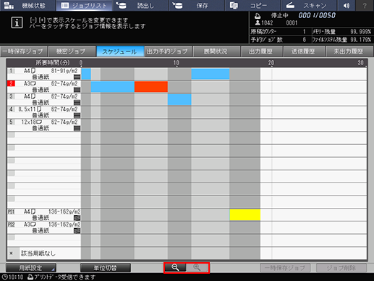
Task: Click the greyed 一時保存ジョブ button at the bottom
Action: (x=285, y=268)
